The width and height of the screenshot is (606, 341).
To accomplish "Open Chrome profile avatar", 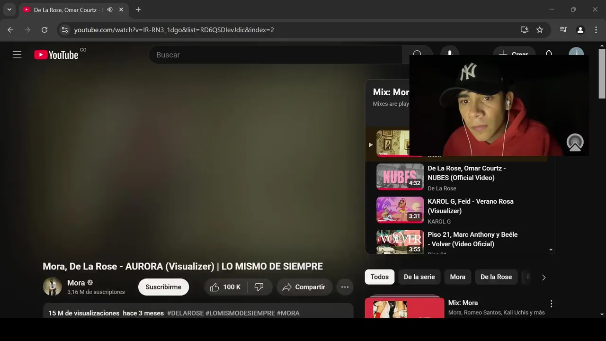I will point(580,30).
